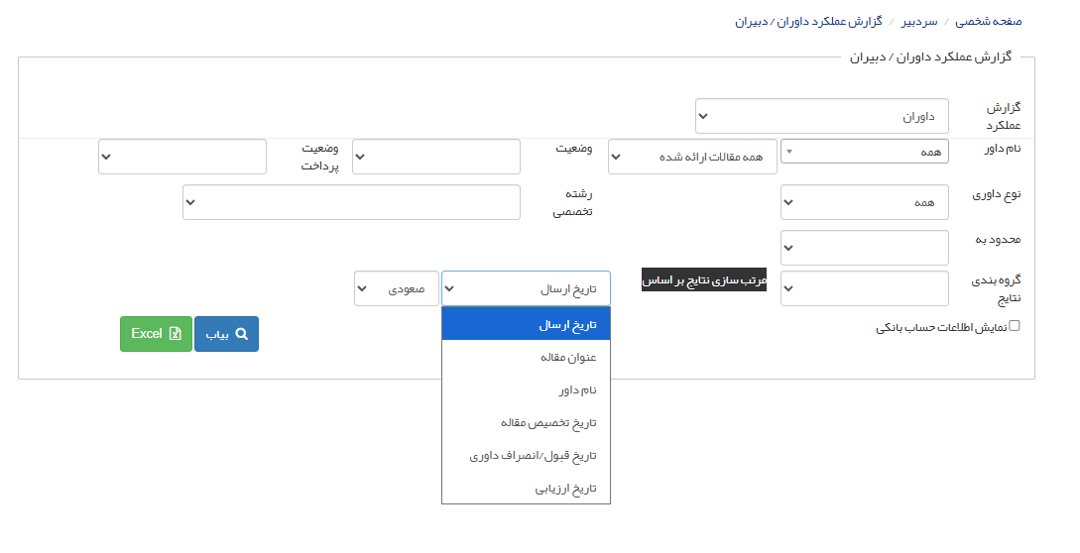Toggle the bank account information checkbox
This screenshot has height=553, width=1080.
(1015, 326)
